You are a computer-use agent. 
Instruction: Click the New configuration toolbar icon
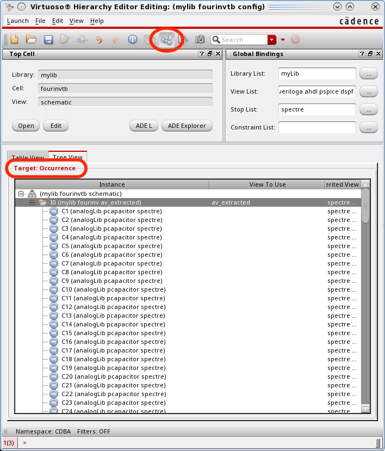pos(14,40)
